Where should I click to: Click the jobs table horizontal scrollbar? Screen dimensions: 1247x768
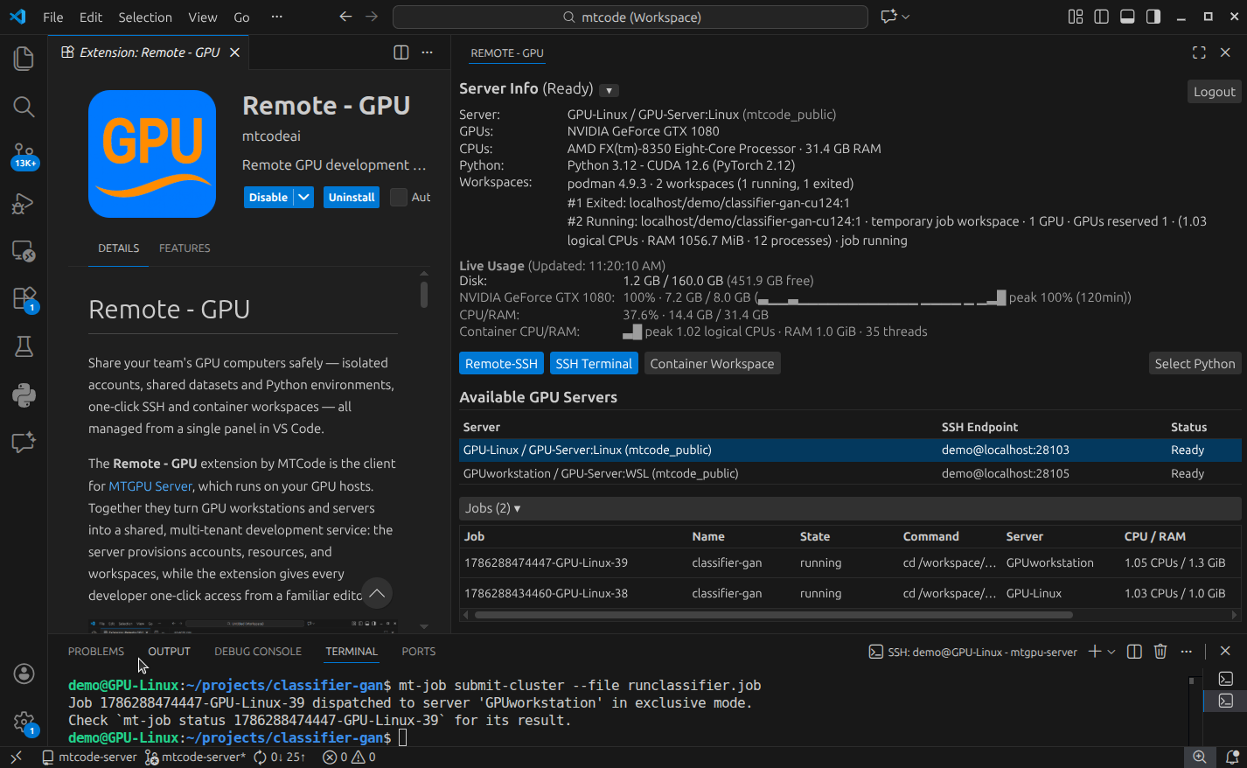(773, 615)
